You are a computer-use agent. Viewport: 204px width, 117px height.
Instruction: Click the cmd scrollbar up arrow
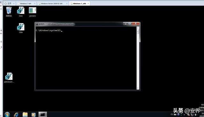(138, 28)
